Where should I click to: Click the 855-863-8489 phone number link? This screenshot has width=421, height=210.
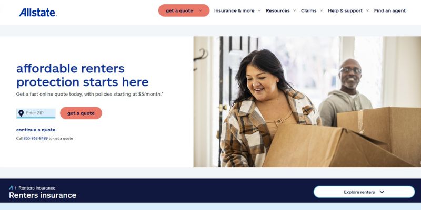(x=35, y=138)
